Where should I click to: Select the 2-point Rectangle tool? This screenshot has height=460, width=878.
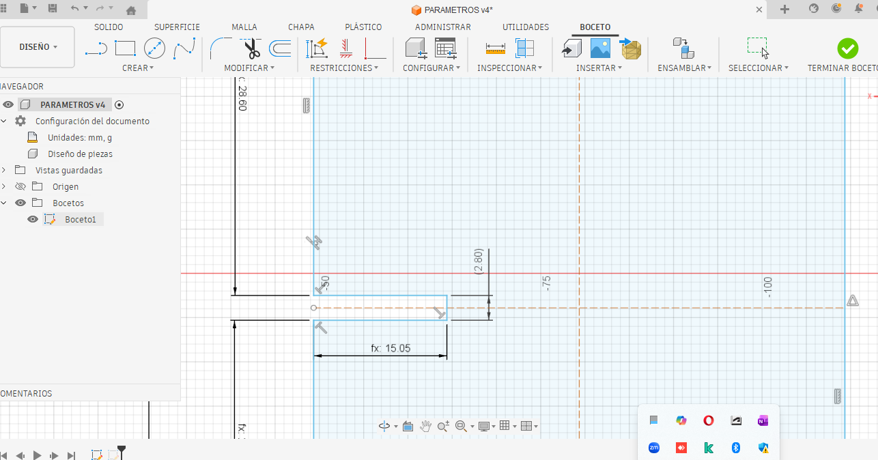click(126, 48)
